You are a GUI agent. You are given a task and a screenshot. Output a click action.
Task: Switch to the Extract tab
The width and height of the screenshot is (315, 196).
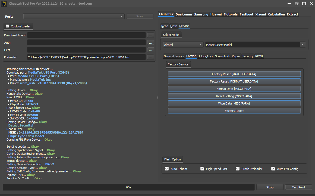[x=292, y=14]
